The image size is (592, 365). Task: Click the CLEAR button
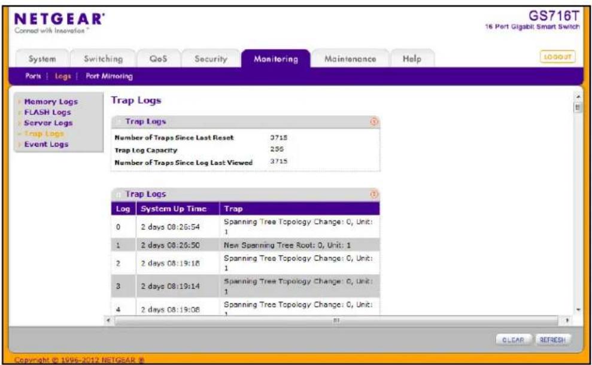coord(513,340)
